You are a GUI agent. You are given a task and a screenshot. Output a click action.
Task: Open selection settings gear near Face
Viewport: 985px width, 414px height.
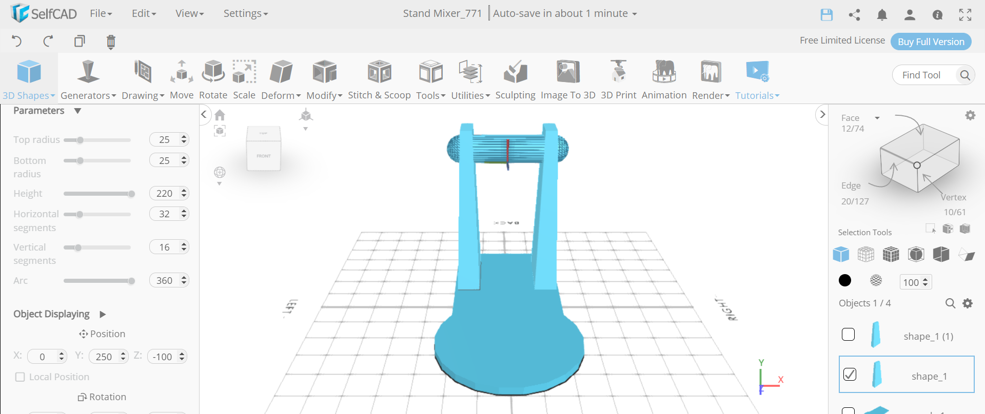click(x=970, y=115)
